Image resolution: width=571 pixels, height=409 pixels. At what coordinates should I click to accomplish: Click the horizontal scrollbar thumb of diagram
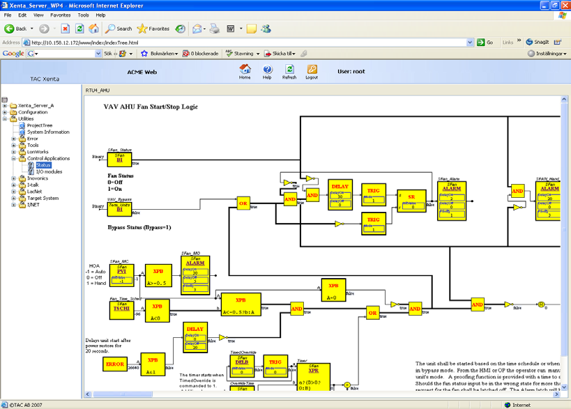123,394
